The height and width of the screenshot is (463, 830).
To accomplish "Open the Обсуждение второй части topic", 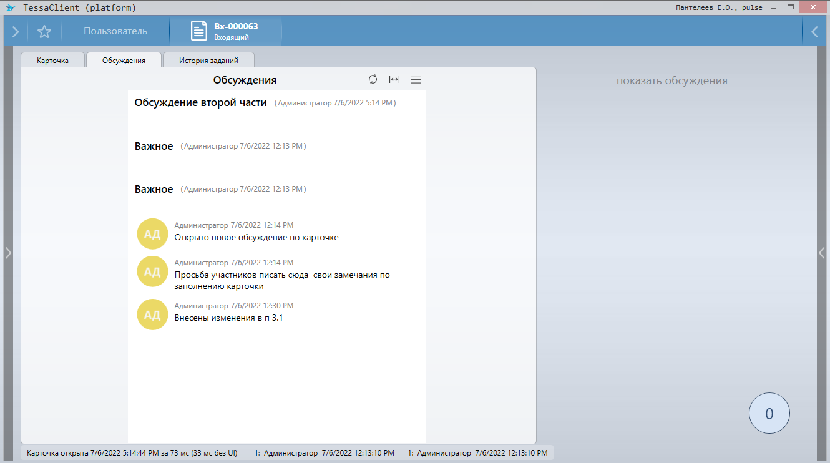I will pyautogui.click(x=200, y=102).
